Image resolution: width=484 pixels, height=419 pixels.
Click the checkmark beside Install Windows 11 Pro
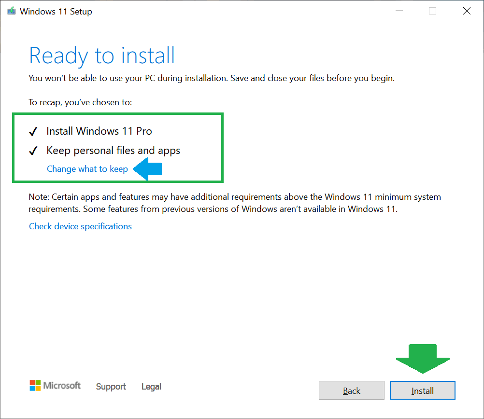click(33, 131)
